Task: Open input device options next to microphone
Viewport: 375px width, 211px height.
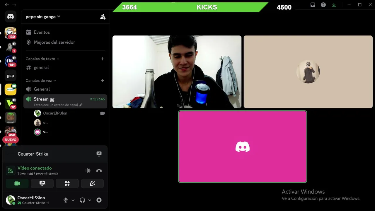Action: 73,200
